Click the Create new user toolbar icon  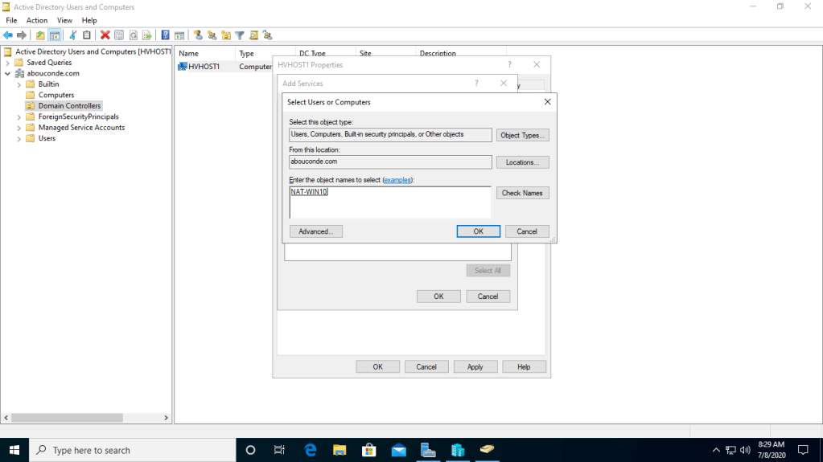[x=198, y=35]
